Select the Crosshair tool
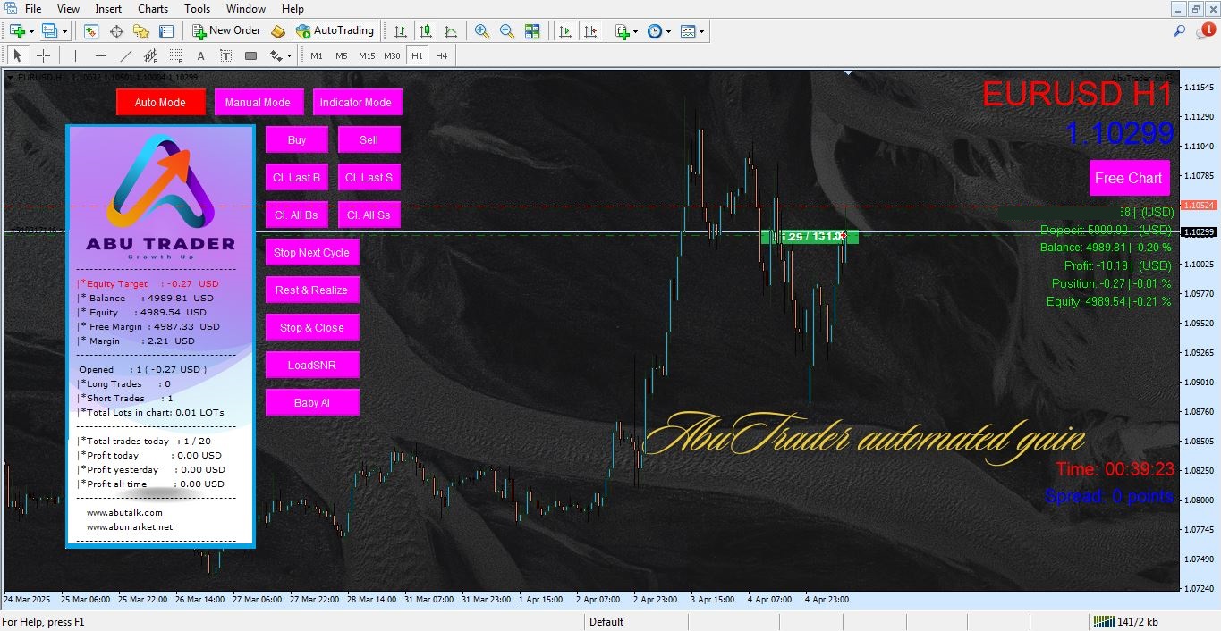The image size is (1221, 631). pyautogui.click(x=43, y=55)
